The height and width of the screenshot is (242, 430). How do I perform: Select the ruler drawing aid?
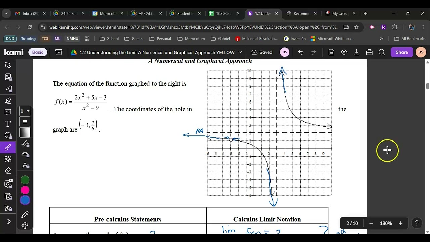pos(25,144)
